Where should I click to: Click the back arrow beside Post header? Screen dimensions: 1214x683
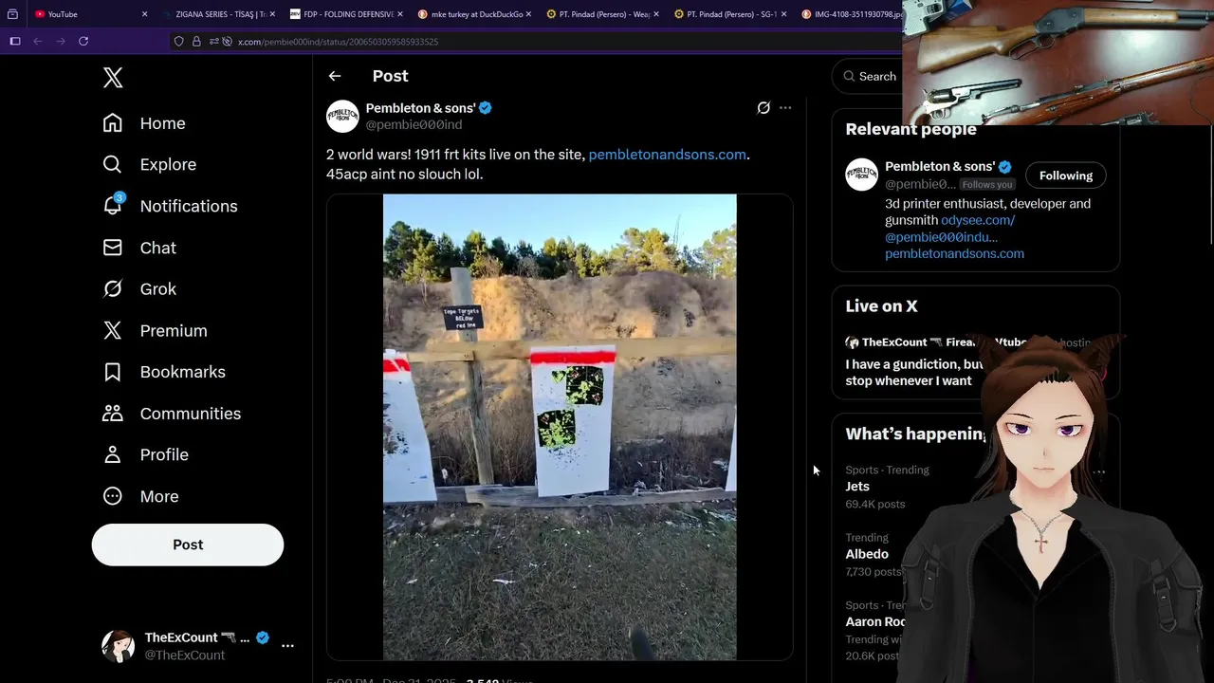pos(335,76)
